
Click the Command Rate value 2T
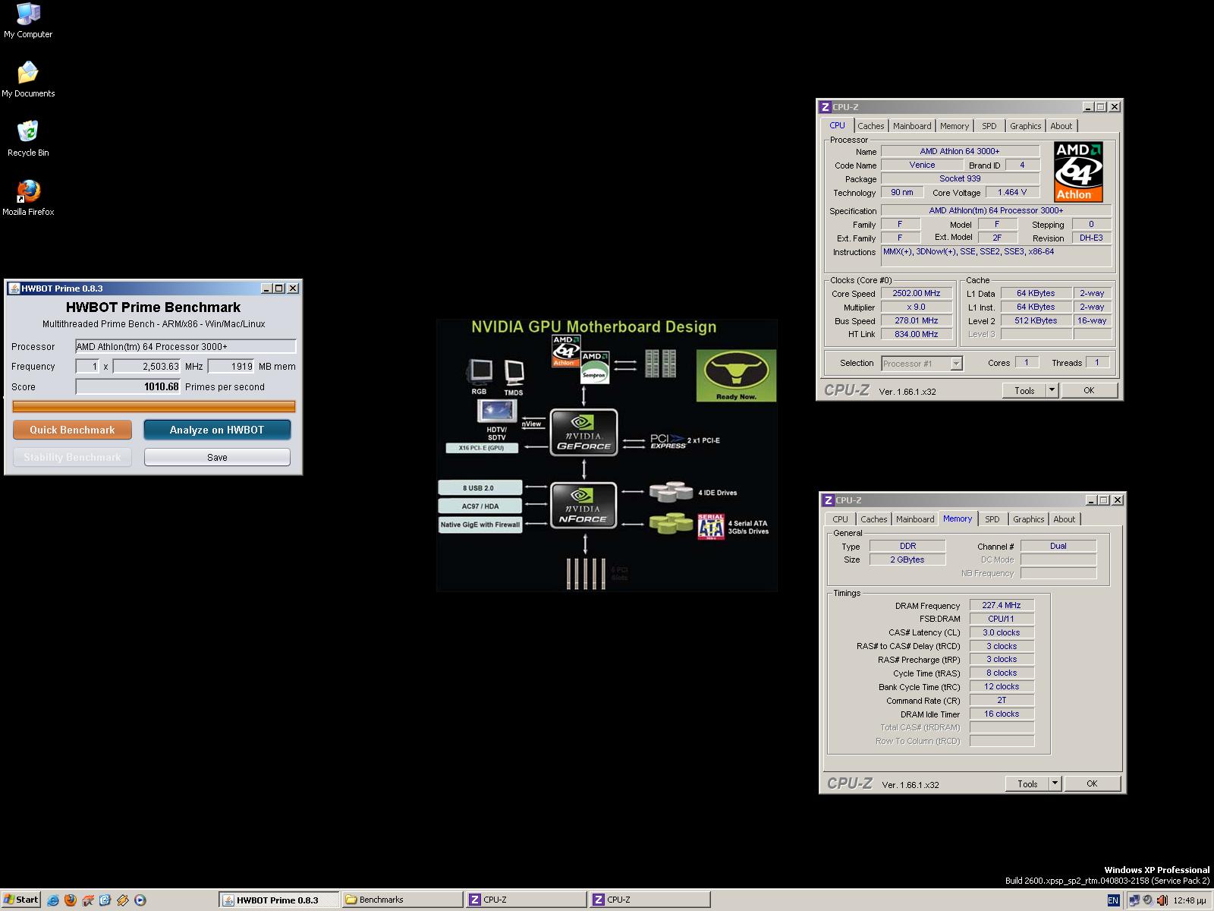point(1002,700)
